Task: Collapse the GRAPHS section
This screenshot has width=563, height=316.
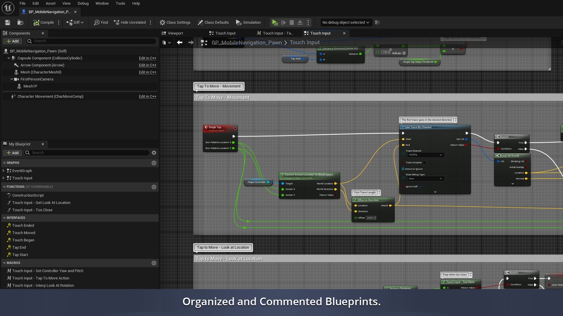Action: [x=4, y=163]
